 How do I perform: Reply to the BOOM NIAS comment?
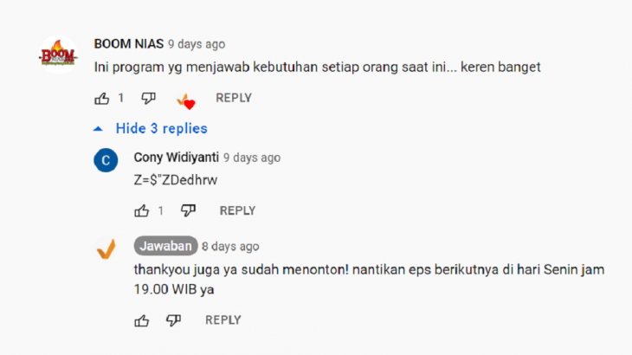tap(234, 98)
